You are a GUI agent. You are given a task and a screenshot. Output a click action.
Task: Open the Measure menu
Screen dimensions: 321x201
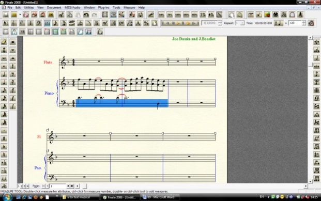point(129,8)
